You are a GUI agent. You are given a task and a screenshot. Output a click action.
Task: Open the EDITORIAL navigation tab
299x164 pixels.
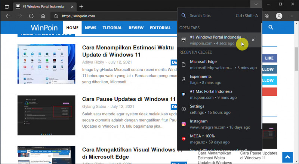click(x=160, y=28)
